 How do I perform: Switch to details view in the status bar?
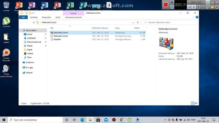click(x=193, y=103)
